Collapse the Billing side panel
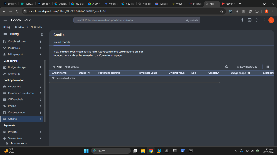 [x=42, y=34]
